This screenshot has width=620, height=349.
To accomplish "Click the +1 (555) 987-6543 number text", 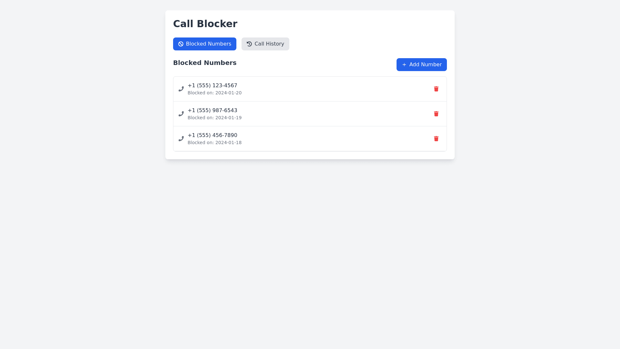I will (212, 111).
